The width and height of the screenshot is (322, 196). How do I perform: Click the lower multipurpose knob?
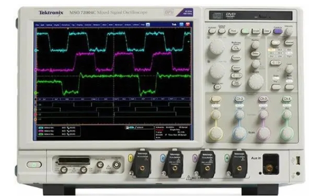(216, 71)
